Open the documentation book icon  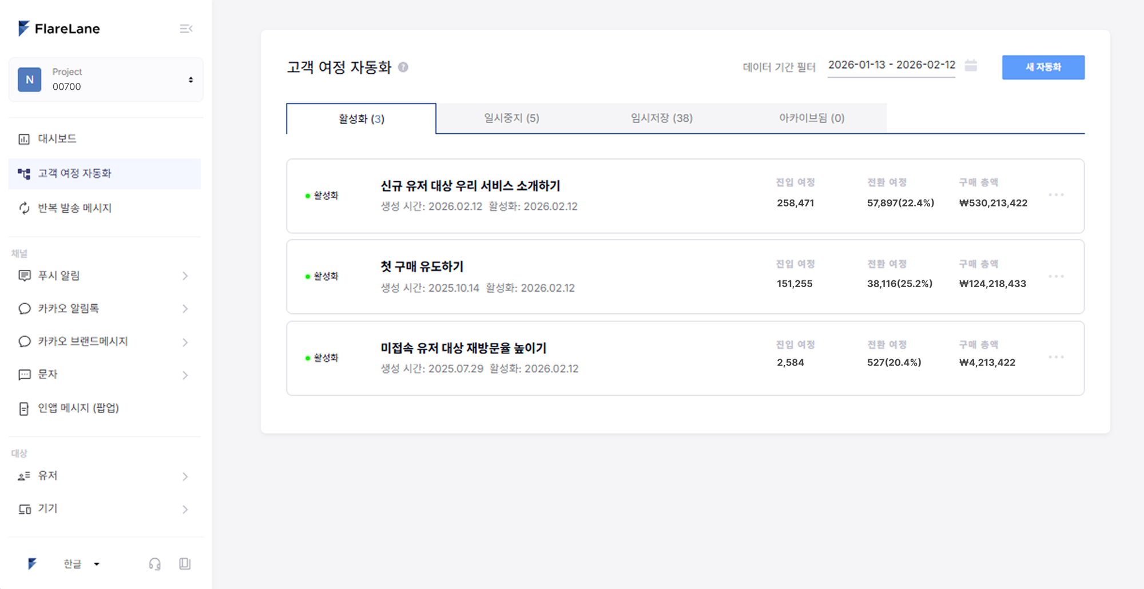coord(184,564)
